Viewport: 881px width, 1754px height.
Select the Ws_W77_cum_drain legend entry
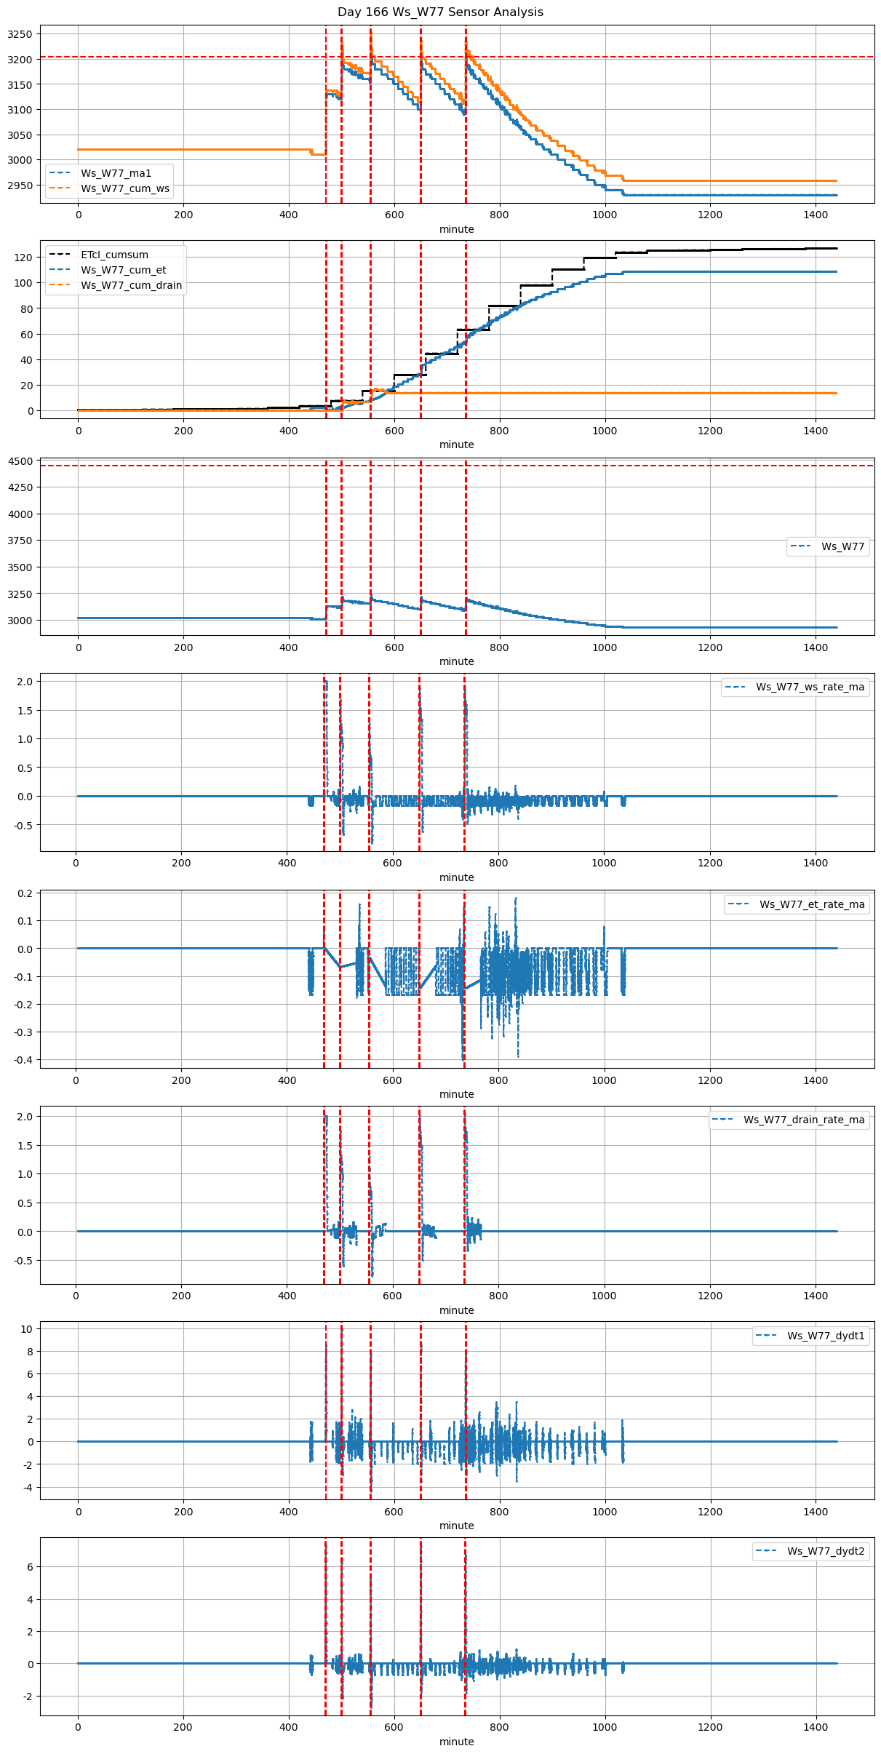(x=131, y=285)
